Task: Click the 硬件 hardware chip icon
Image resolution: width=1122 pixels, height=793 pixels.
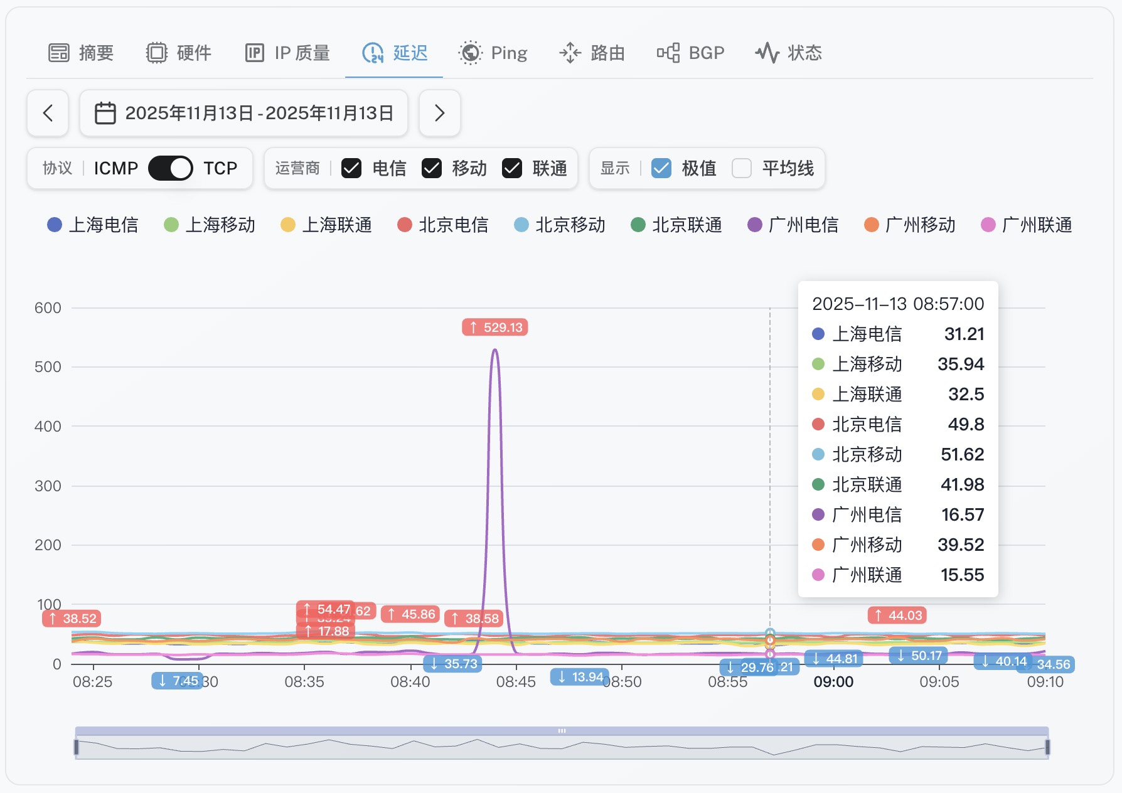Action: coord(157,53)
